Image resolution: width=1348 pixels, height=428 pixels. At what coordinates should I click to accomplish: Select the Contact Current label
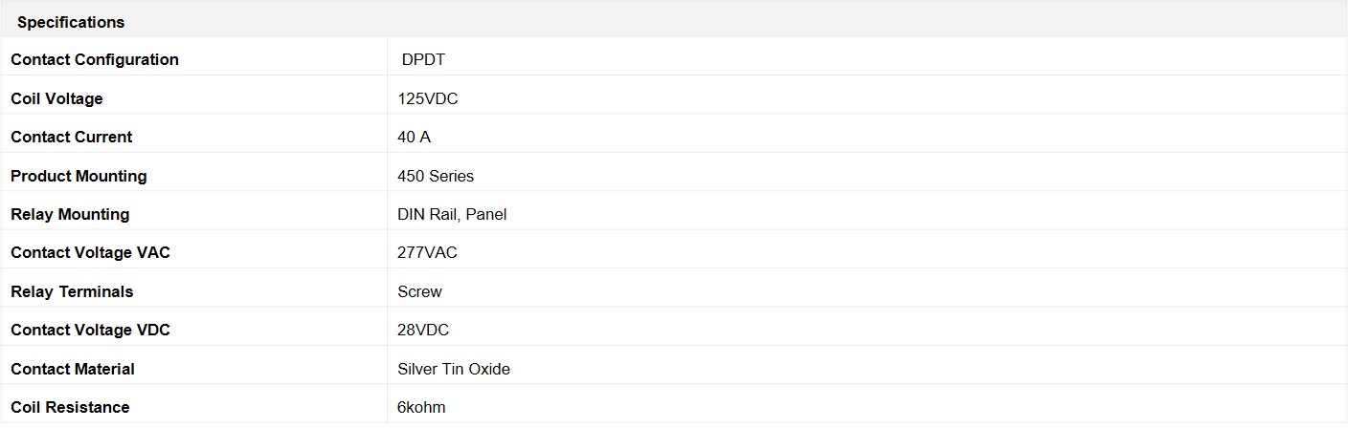[x=72, y=137]
